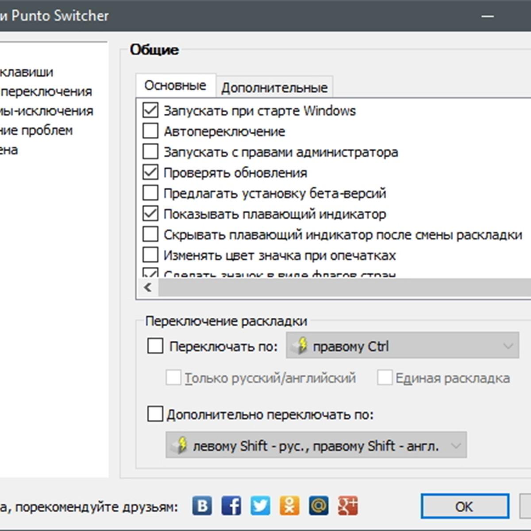
Task: Minimize the Punto Switcher settings window
Action: (488, 16)
